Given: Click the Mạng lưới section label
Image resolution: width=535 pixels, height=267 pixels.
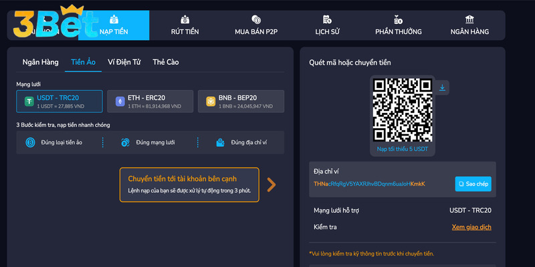Looking at the screenshot, I should pyautogui.click(x=29, y=84).
